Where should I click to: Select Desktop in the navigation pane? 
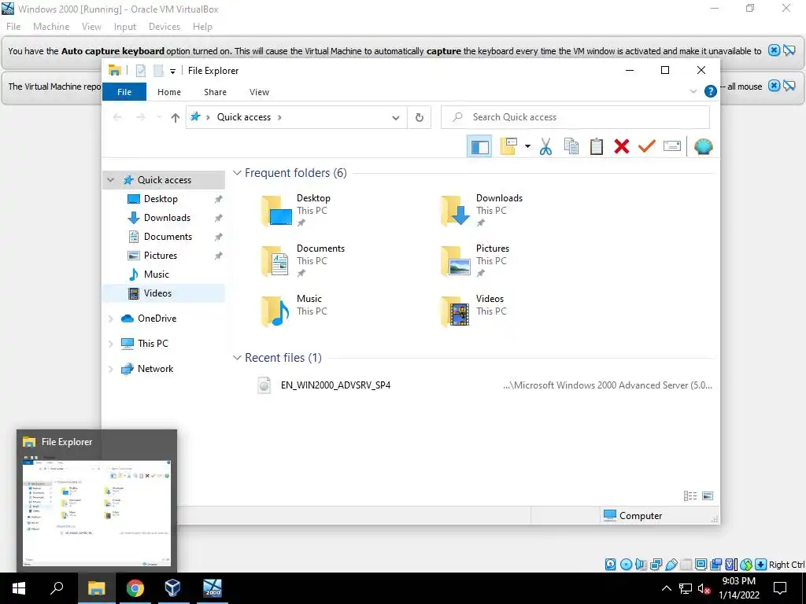click(161, 199)
